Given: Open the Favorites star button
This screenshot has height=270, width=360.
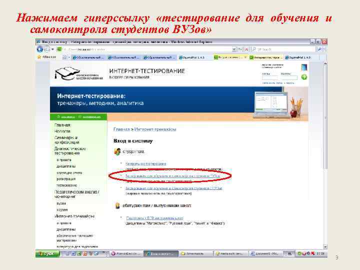Looking at the screenshot, I should [x=39, y=57].
